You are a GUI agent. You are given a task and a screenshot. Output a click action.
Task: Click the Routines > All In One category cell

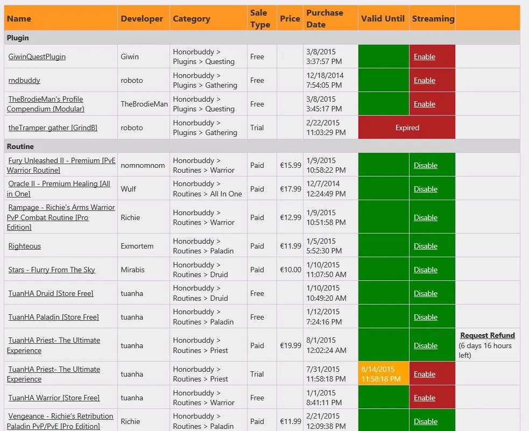coord(208,189)
